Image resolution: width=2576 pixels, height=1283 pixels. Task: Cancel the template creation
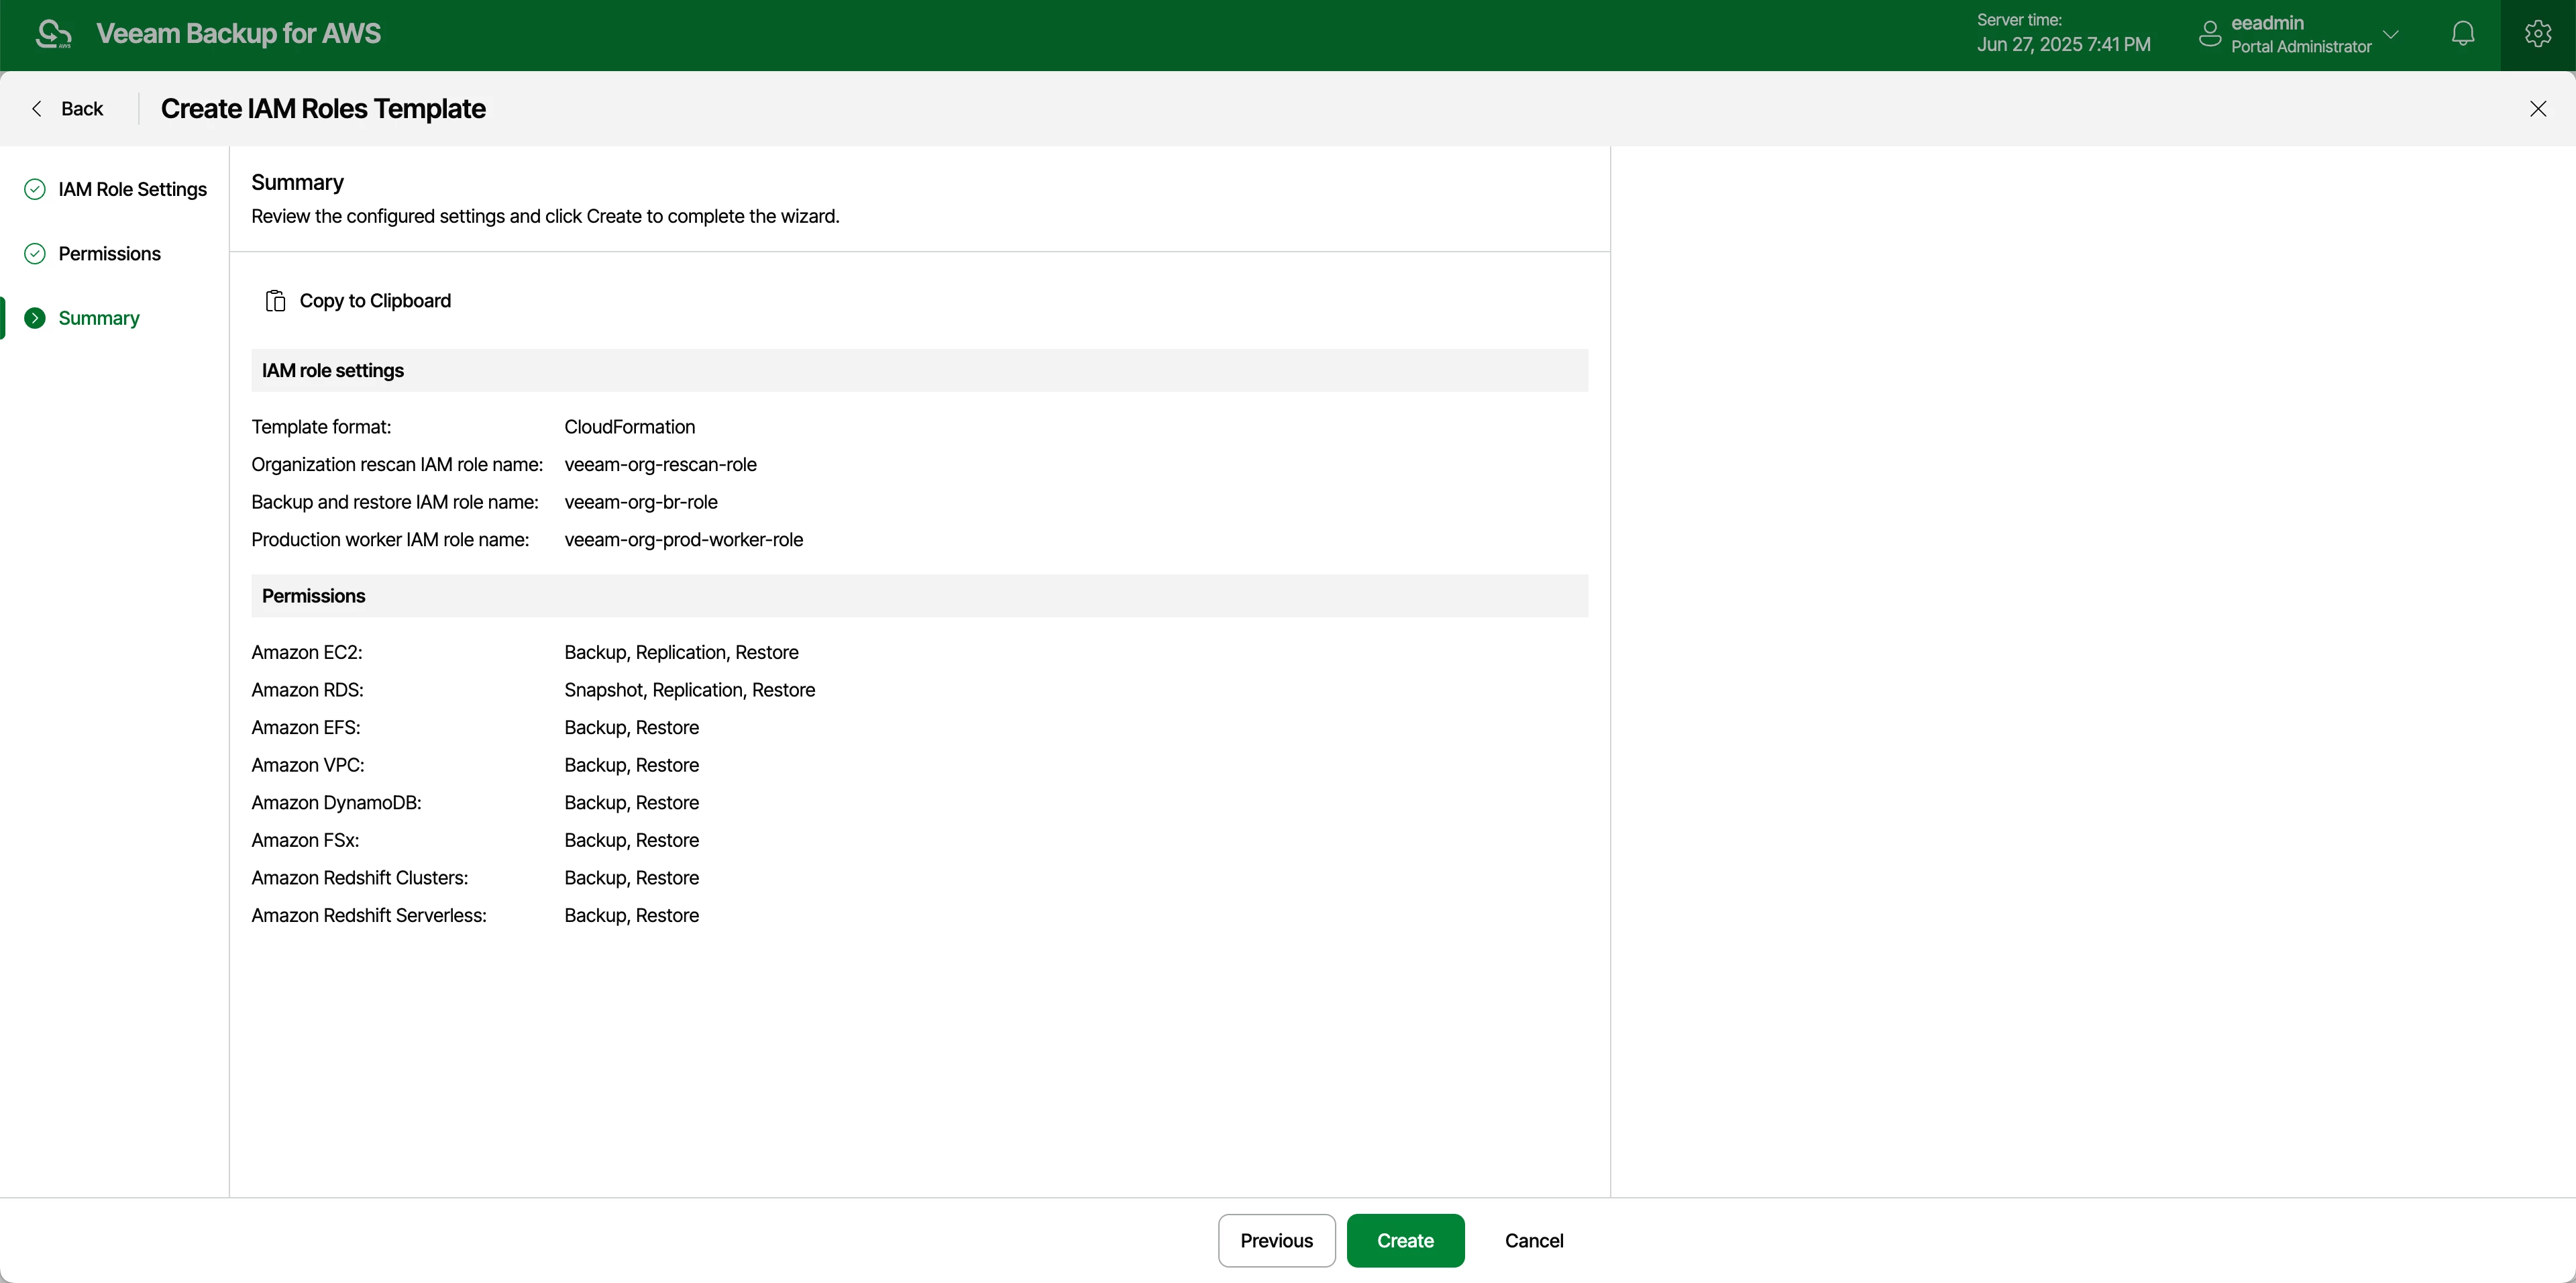(x=1534, y=1241)
